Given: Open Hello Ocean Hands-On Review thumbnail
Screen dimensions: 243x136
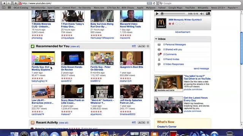Looking at the screenshot, I should (73, 58).
